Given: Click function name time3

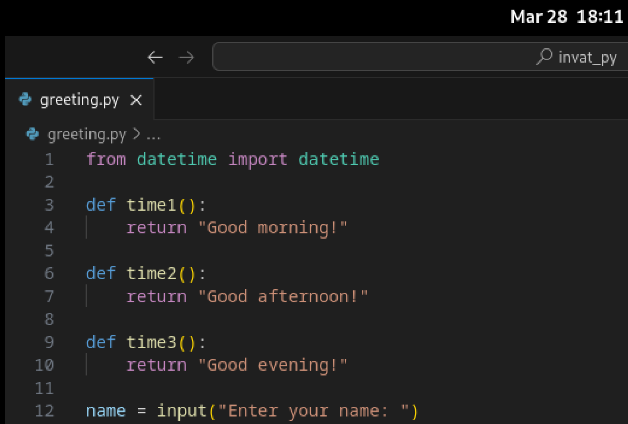Looking at the screenshot, I should [x=152, y=342].
